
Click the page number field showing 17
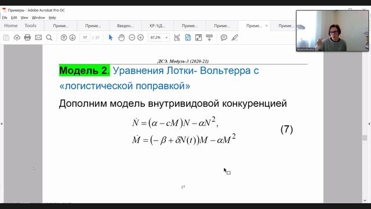click(85, 37)
